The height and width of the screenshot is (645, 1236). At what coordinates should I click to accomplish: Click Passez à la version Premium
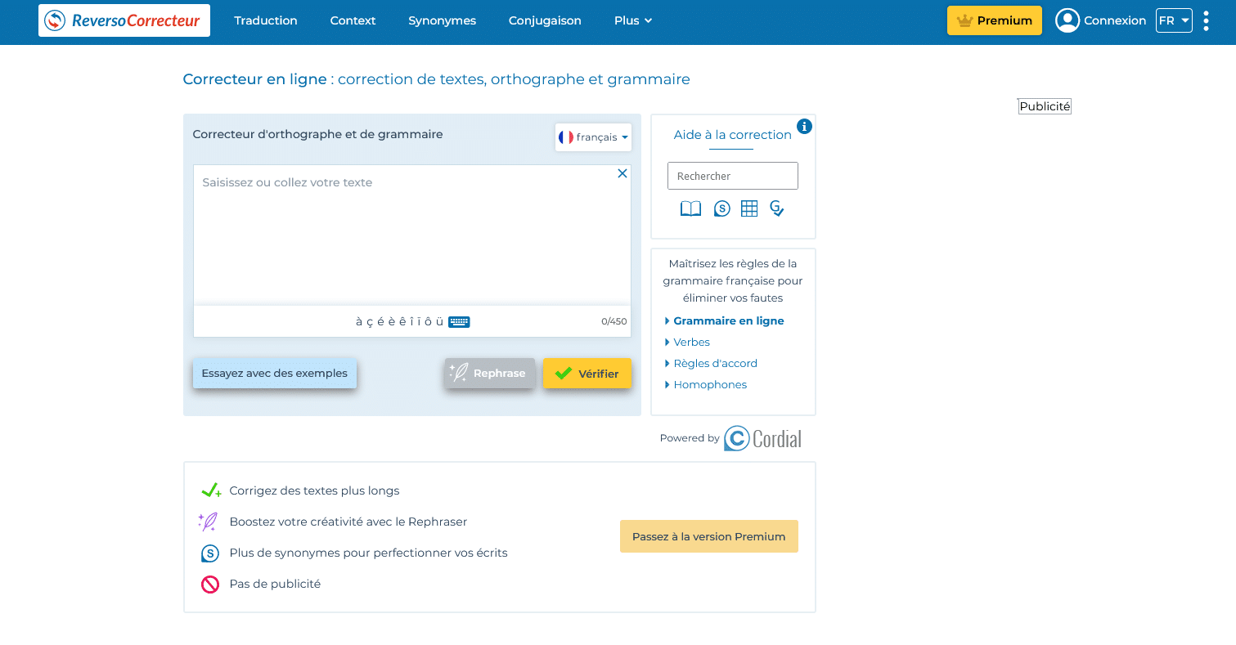click(708, 536)
